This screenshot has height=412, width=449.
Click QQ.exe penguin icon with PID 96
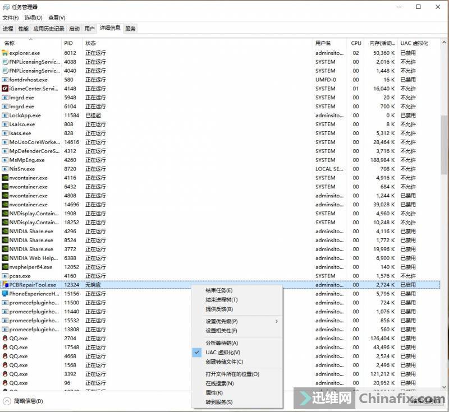5,383
